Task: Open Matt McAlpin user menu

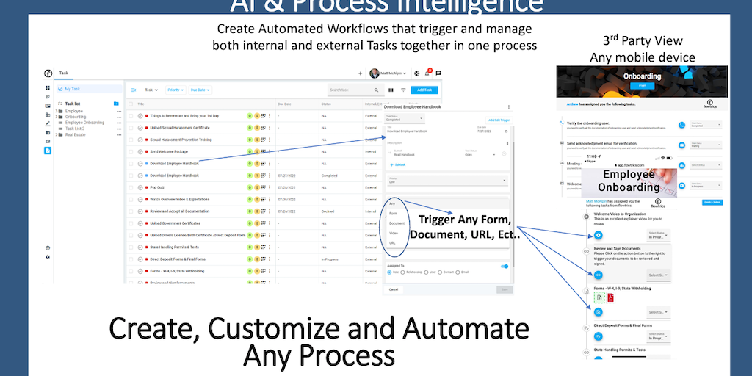Action: (x=388, y=73)
